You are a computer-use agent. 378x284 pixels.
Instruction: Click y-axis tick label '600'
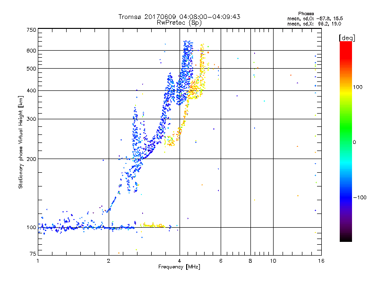point(31,51)
